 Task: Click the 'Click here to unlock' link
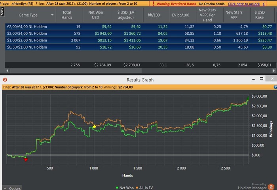click(x=244, y=4)
